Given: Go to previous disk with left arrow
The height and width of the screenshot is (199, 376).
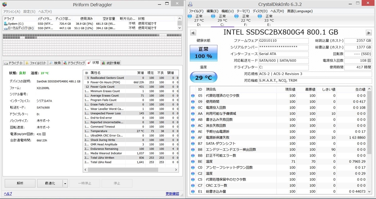Looking at the screenshot, I should 193,33.
